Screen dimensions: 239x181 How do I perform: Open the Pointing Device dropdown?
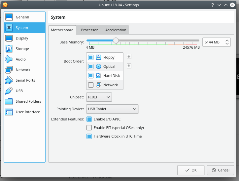tap(112, 109)
